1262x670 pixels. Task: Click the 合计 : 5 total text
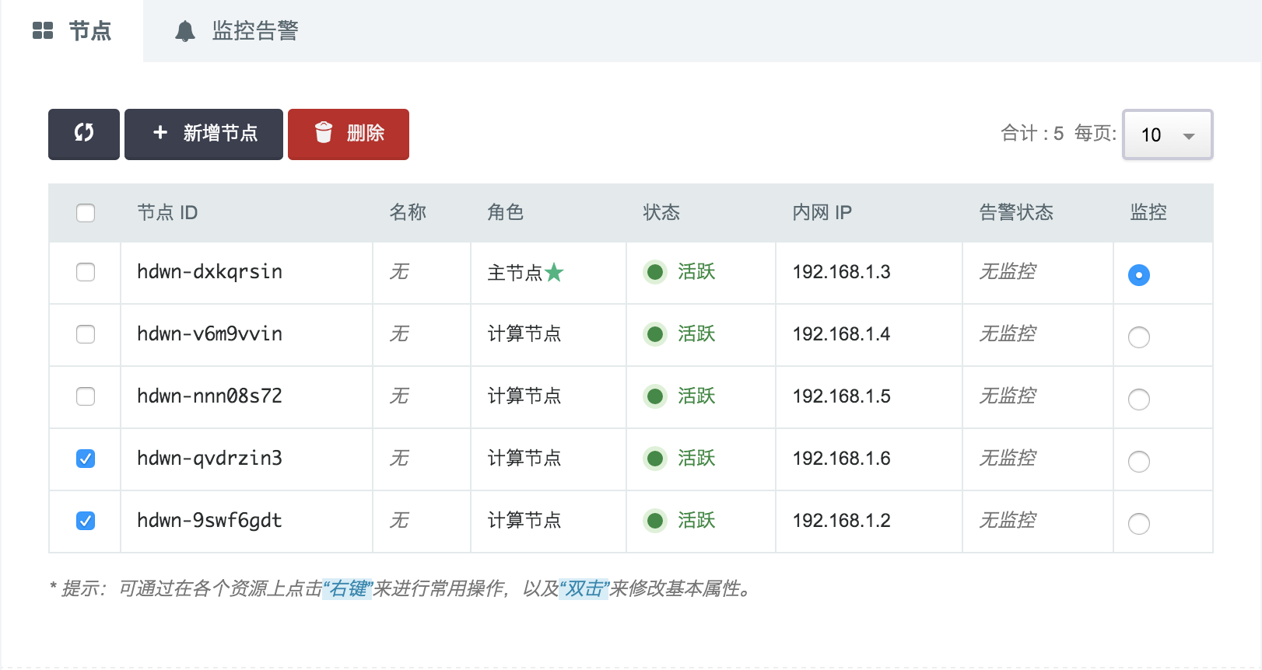coord(1032,134)
